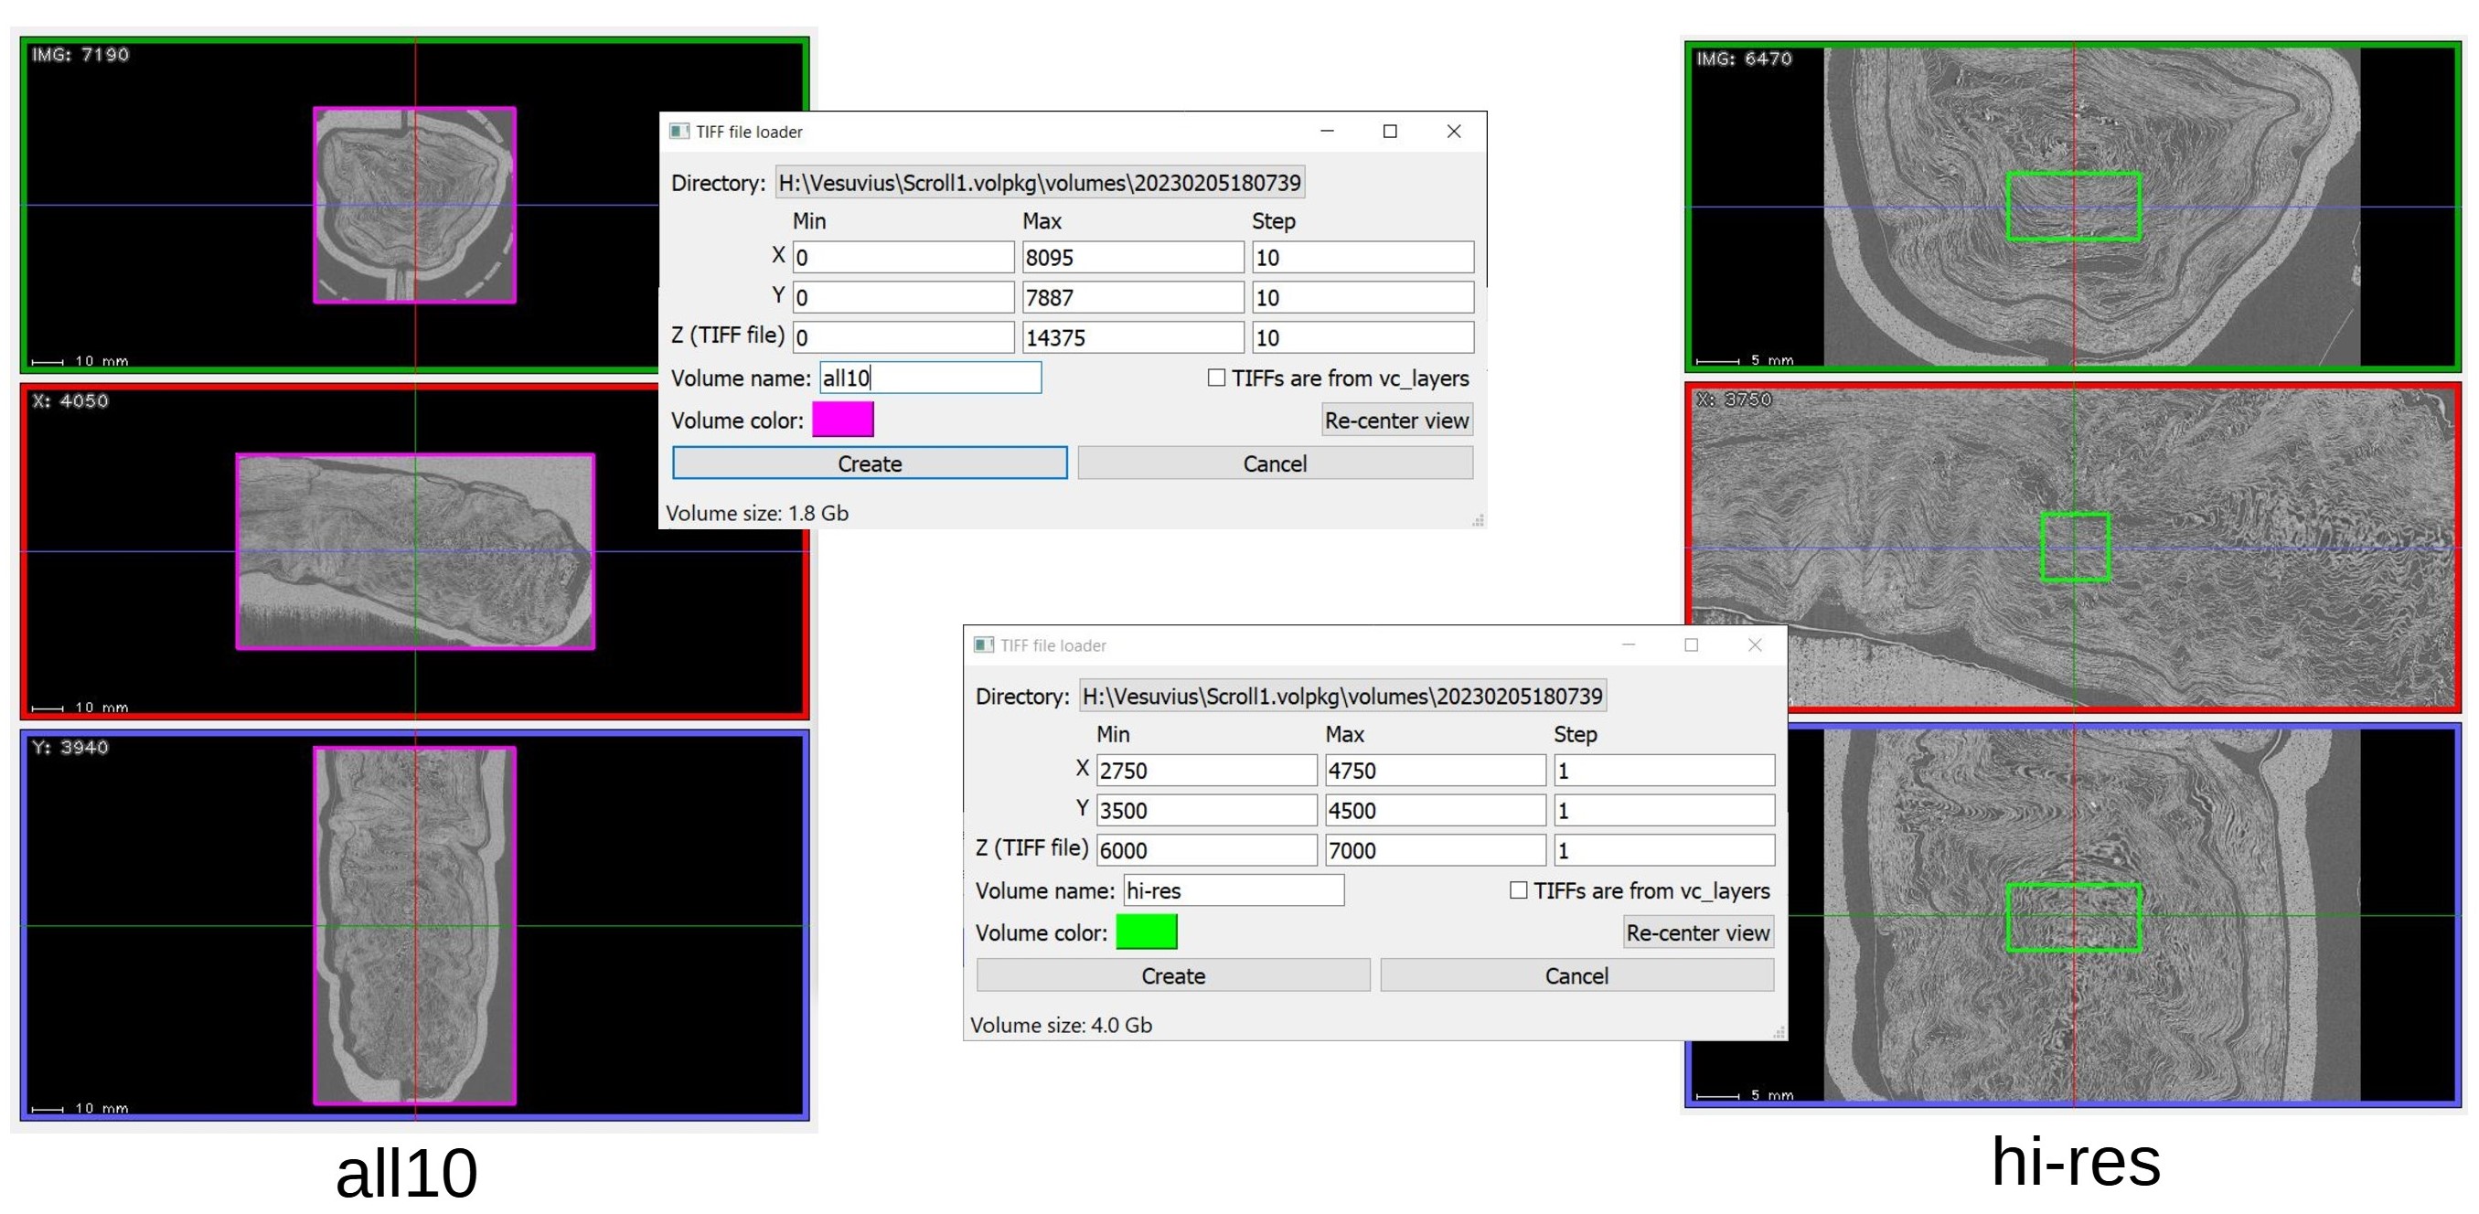Maximize the all10 TIFF file loader window
The height and width of the screenshot is (1214, 2479).
tap(1390, 131)
